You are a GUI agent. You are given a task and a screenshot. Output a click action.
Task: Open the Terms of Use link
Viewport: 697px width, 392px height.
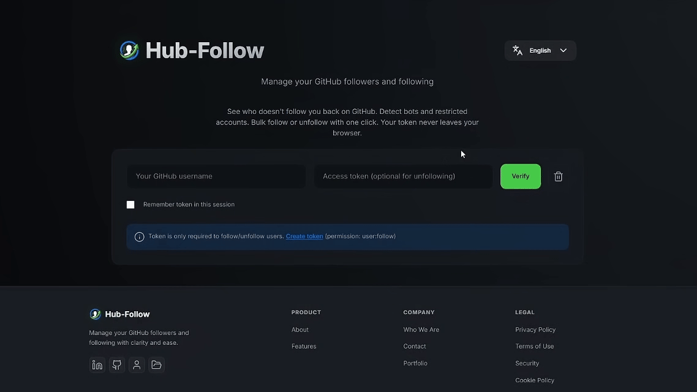point(534,346)
